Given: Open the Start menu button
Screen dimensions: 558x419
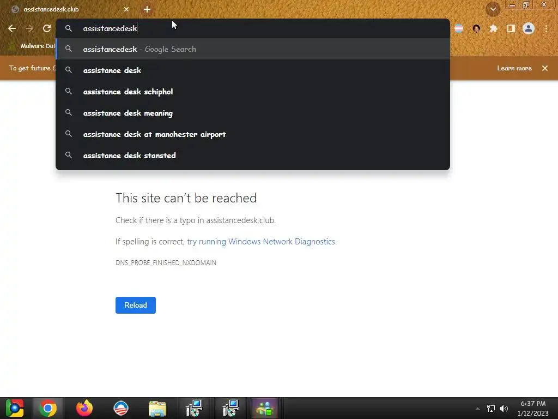Looking at the screenshot, I should [x=15, y=408].
